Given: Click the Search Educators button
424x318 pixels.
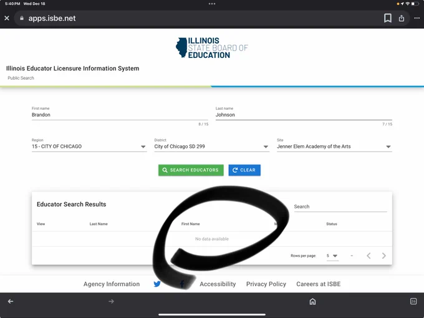Looking at the screenshot, I should (191, 170).
